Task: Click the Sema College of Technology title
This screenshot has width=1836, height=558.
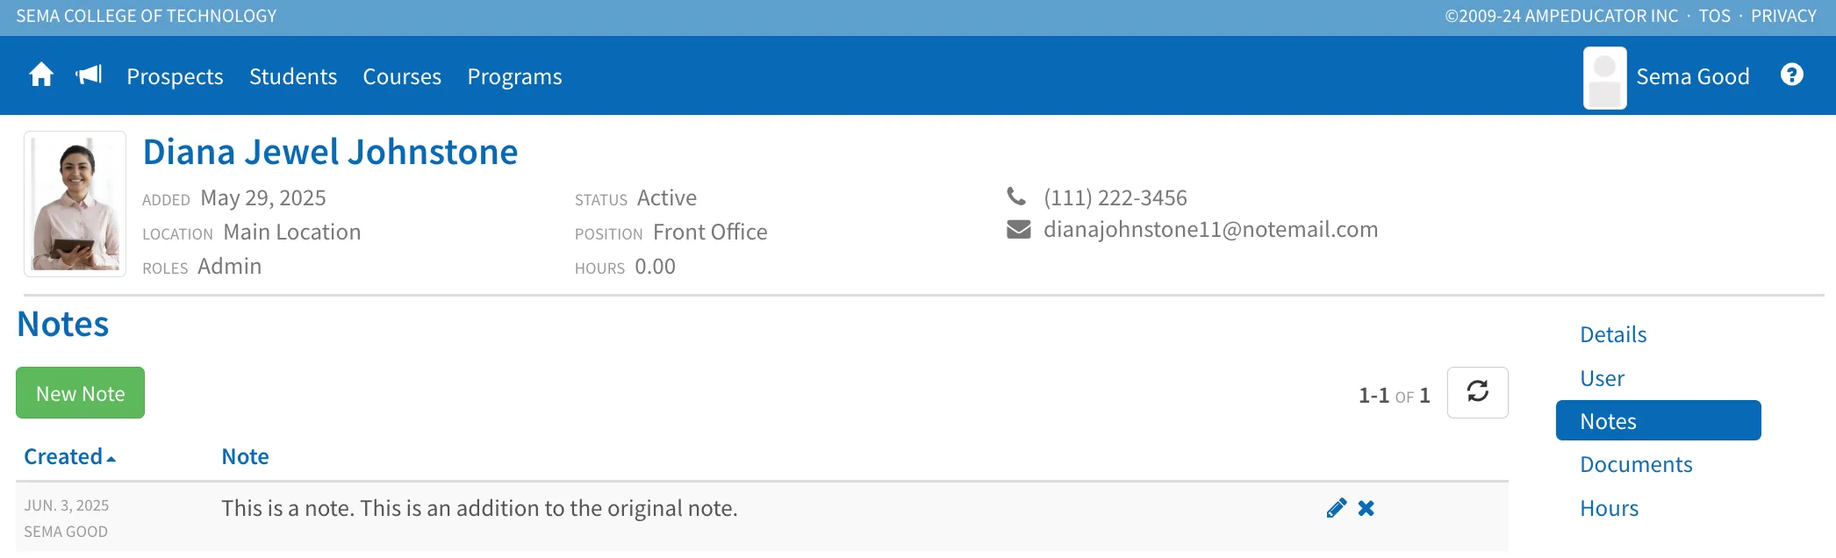Action: (146, 16)
